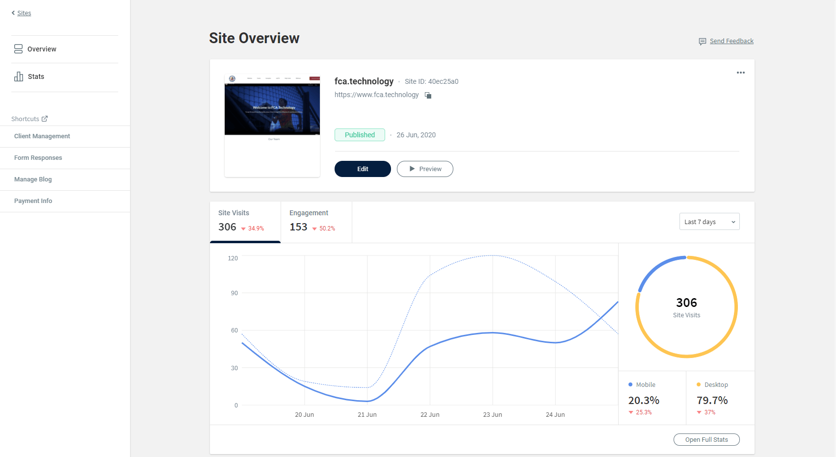This screenshot has height=457, width=836.
Task: Select the Engagement tab
Action: (316, 222)
